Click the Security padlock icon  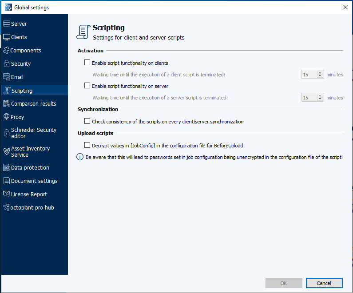pyautogui.click(x=7, y=63)
